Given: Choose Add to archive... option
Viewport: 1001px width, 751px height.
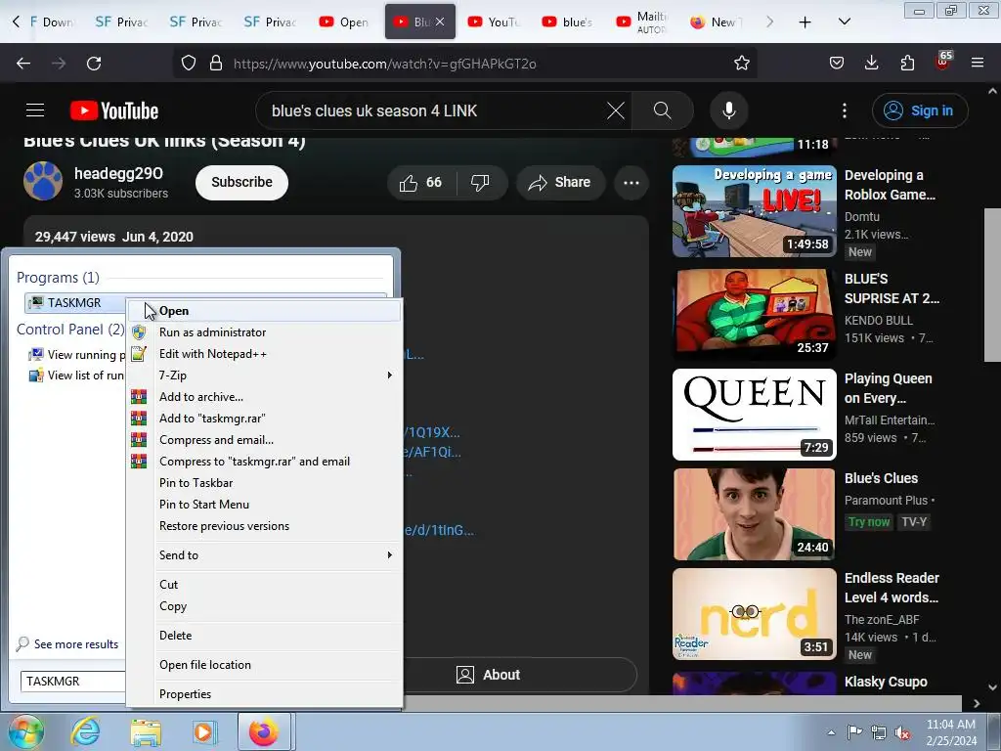Looking at the screenshot, I should click(264, 397).
